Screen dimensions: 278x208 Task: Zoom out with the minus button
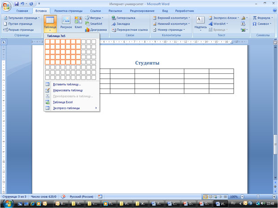click(x=242, y=197)
